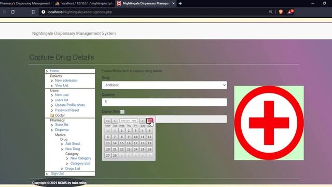Pick day 19 in the calendar

pyautogui.click(x=149, y=143)
